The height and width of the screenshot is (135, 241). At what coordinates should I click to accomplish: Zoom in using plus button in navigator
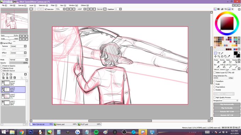(x=23, y=36)
